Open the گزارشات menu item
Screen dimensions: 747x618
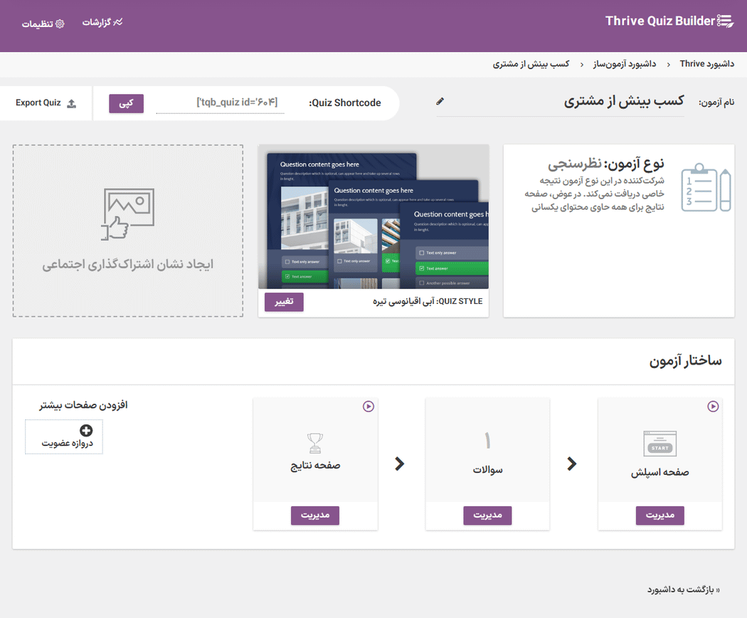(x=102, y=21)
